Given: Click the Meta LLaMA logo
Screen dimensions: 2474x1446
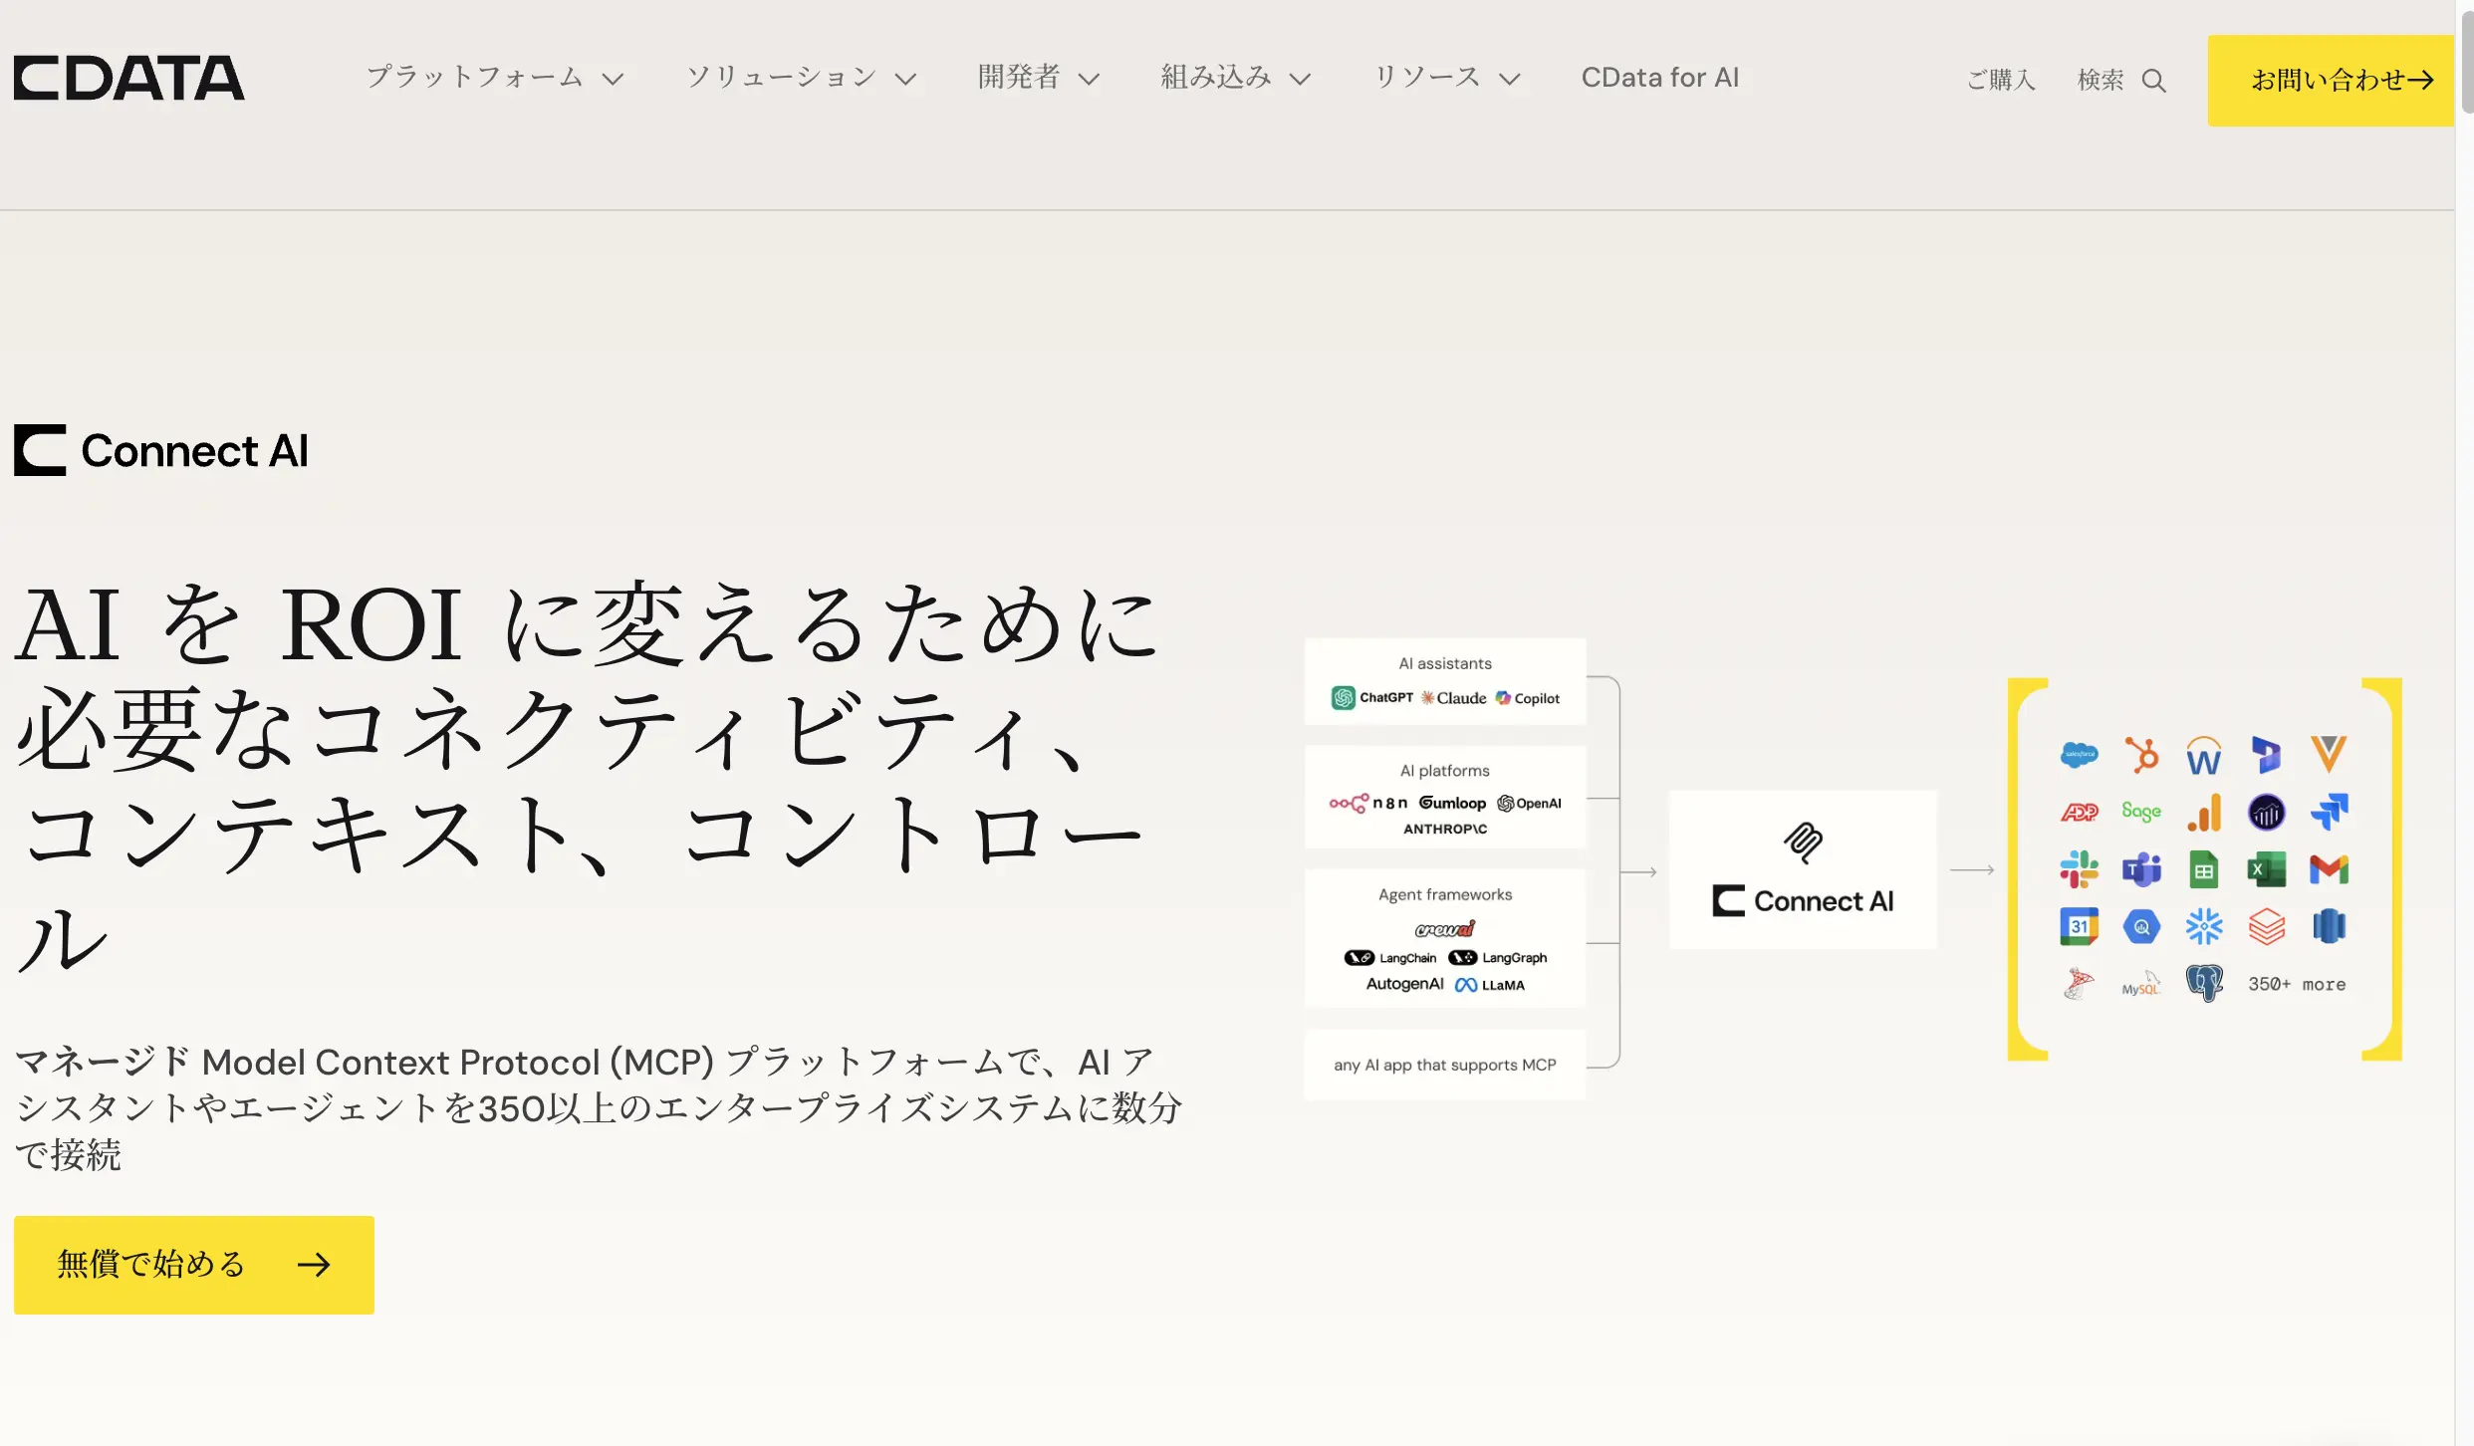Looking at the screenshot, I should (x=1489, y=985).
